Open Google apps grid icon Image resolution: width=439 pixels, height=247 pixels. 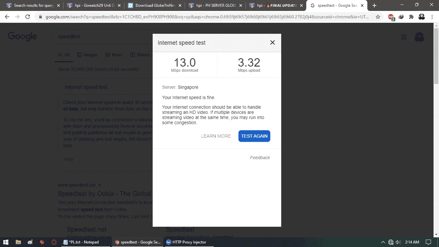tap(404, 37)
